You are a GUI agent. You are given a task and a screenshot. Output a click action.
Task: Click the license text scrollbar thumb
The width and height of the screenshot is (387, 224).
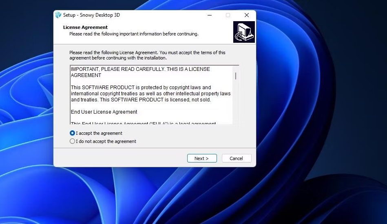click(236, 76)
